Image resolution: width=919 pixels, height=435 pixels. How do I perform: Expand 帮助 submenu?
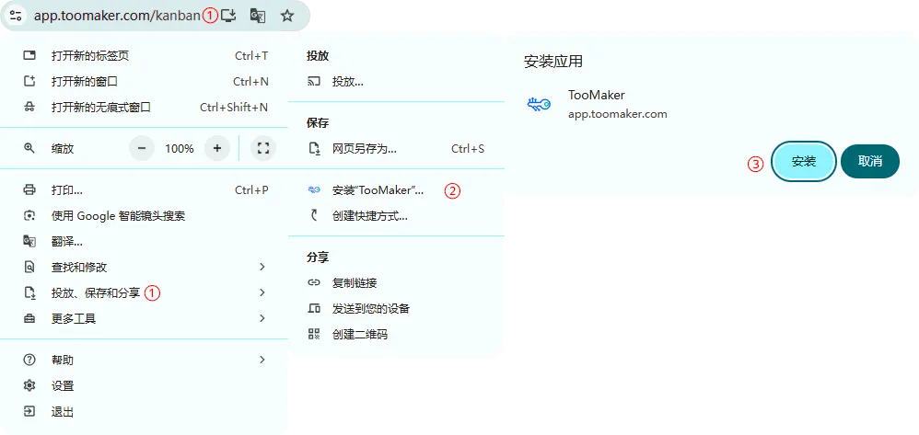[x=145, y=360]
